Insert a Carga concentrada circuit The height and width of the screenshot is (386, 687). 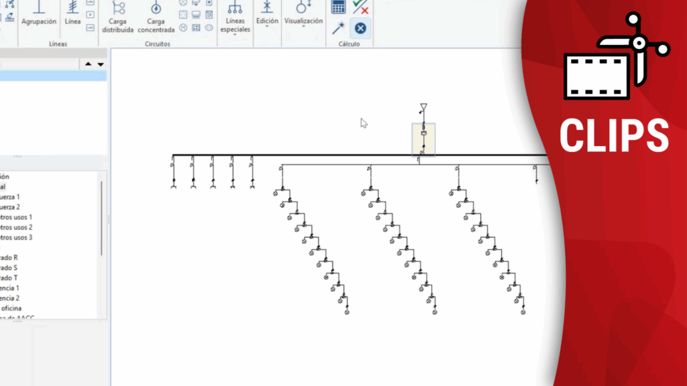tap(156, 17)
